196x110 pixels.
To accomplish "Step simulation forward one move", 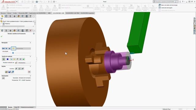I will click(x=9, y=48).
